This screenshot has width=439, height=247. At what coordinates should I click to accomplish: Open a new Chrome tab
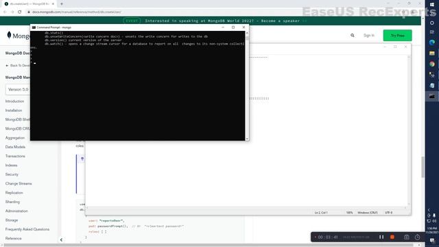pos(62,4)
